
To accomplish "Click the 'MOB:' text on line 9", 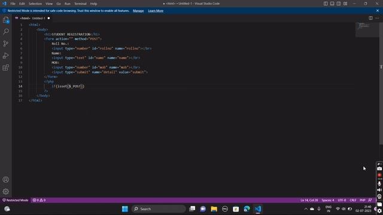I will tap(56, 63).
